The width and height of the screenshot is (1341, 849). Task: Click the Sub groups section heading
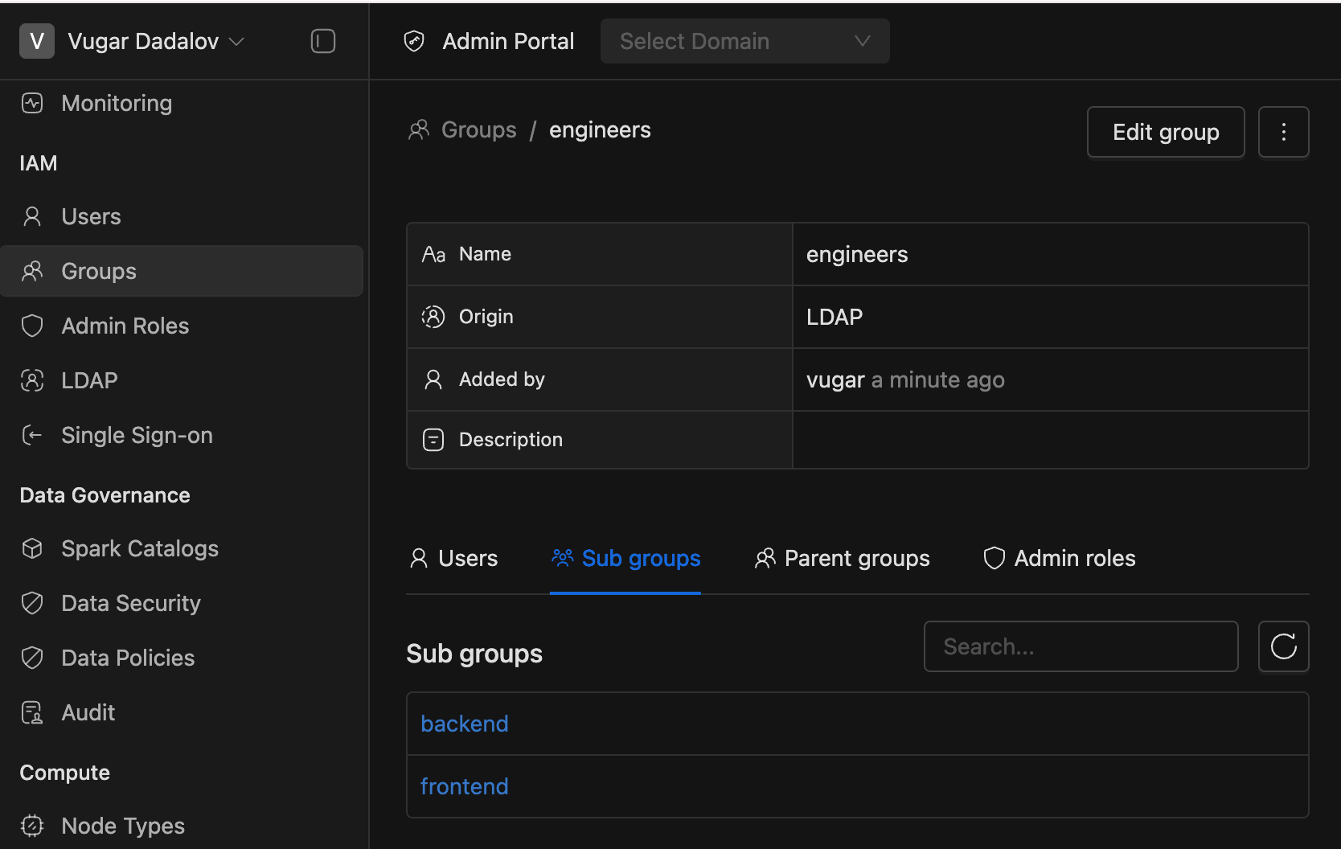click(x=474, y=654)
